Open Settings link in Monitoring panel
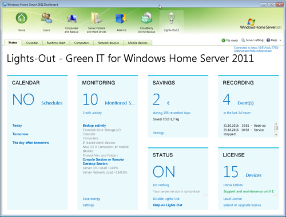This screenshot has height=217, width=286. click(x=88, y=205)
